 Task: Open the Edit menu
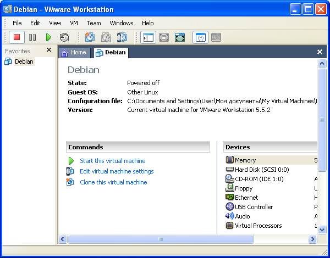[35, 23]
